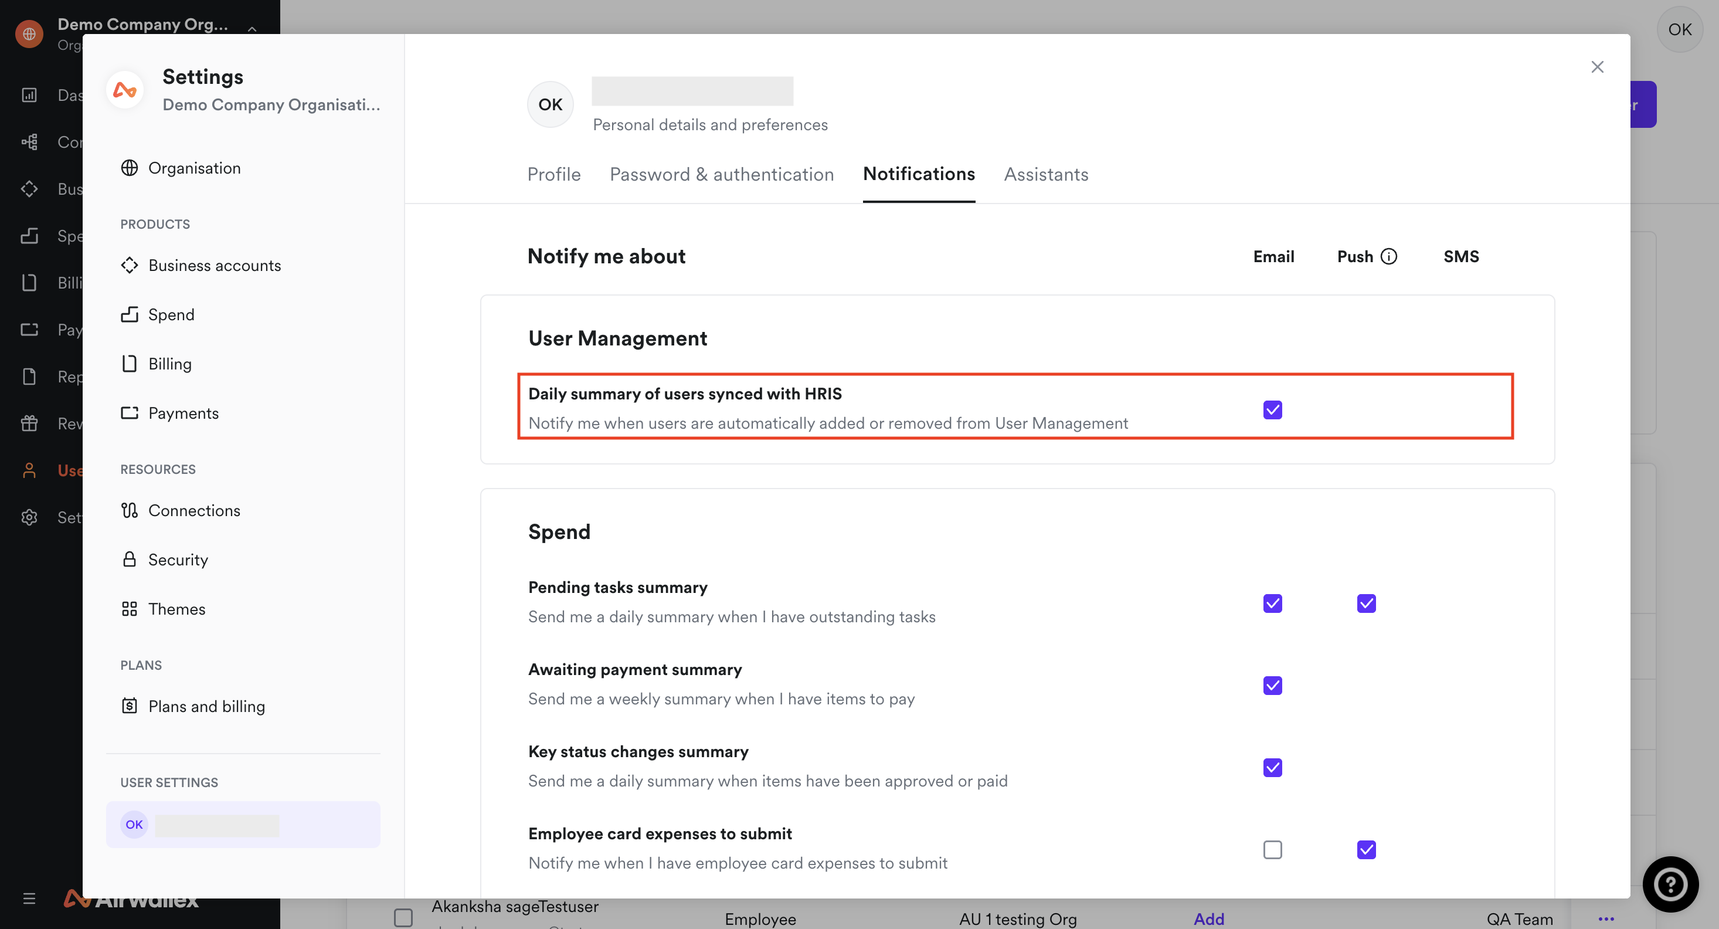Open Themes settings
The image size is (1719, 929).
243,609
